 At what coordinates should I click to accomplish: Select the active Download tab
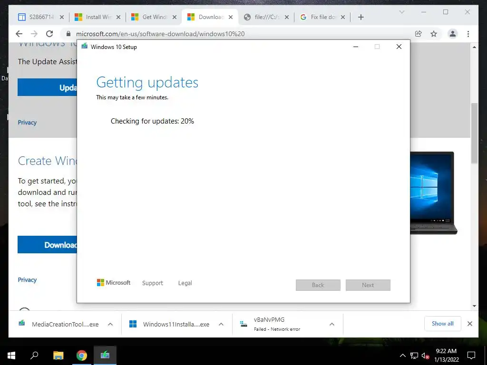pos(210,17)
